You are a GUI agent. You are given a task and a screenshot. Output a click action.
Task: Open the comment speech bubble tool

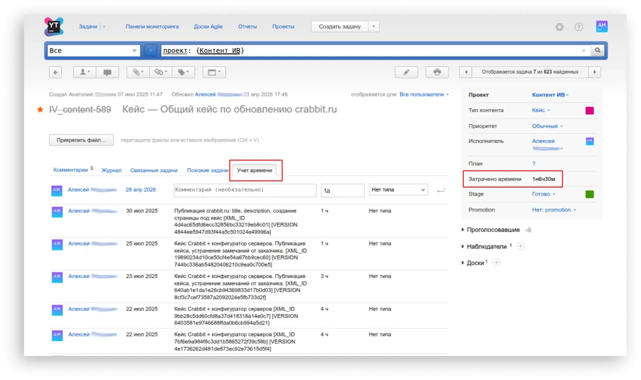(107, 72)
